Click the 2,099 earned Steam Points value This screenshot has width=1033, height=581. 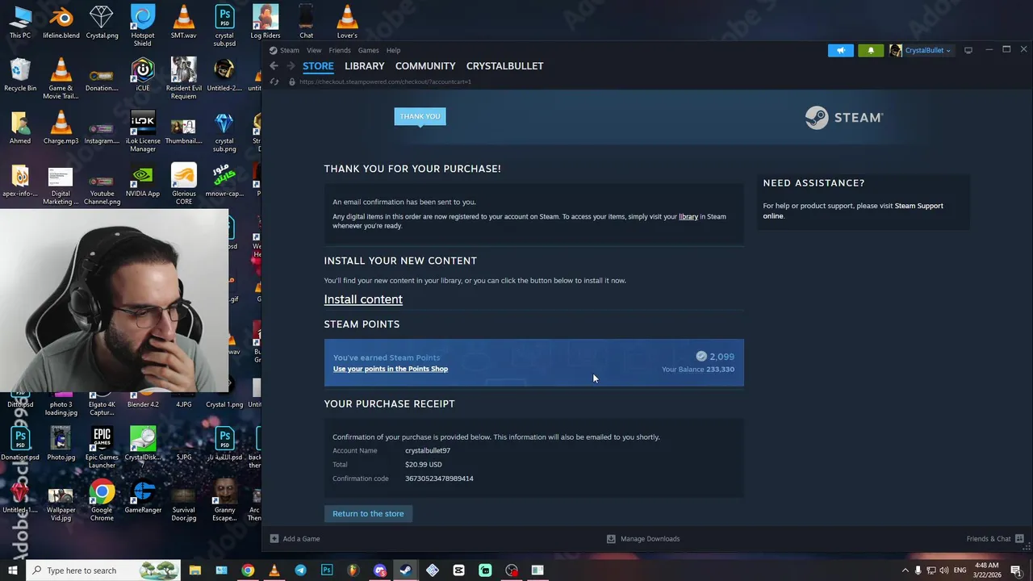tap(721, 357)
